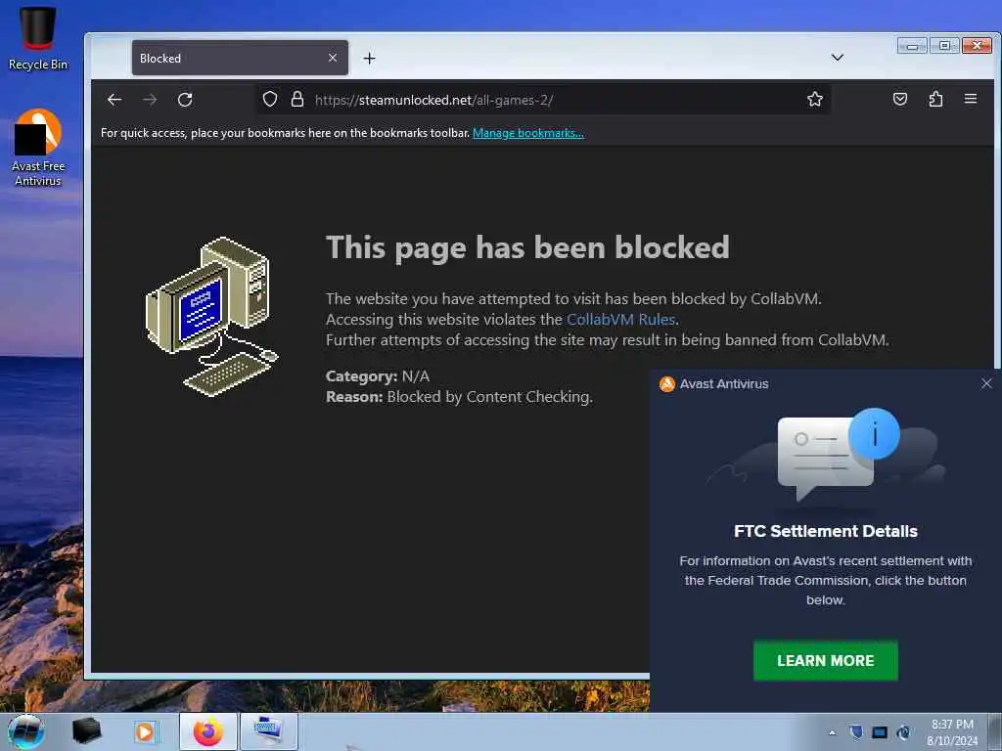Click the shield icon in system tray
Screen dimensions: 1002x751
tap(856, 731)
